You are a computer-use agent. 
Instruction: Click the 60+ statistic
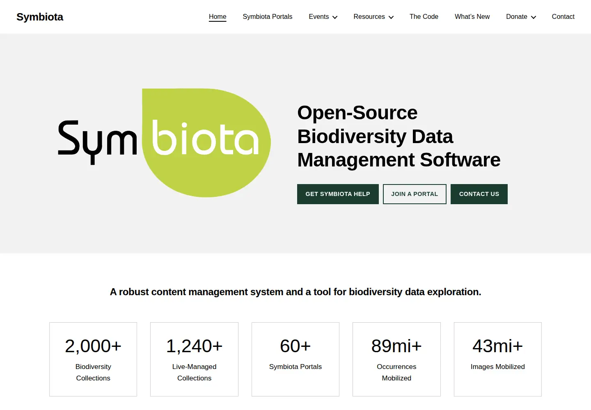[295, 346]
